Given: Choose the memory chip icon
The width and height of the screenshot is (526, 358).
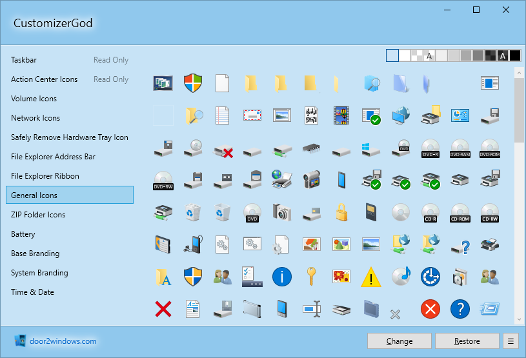Looking at the screenshot, I should pyautogui.click(x=311, y=148).
